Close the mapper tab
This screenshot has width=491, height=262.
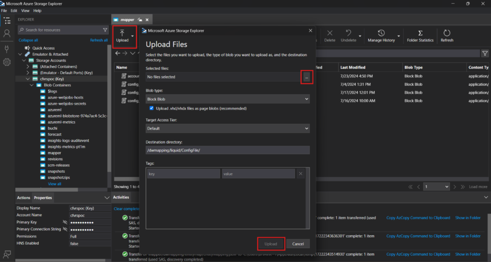pyautogui.click(x=147, y=20)
